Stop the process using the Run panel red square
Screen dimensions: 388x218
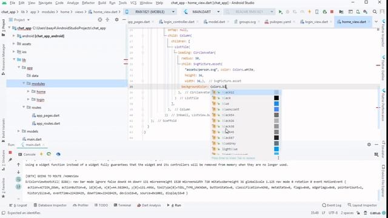pyautogui.click(x=10, y=152)
